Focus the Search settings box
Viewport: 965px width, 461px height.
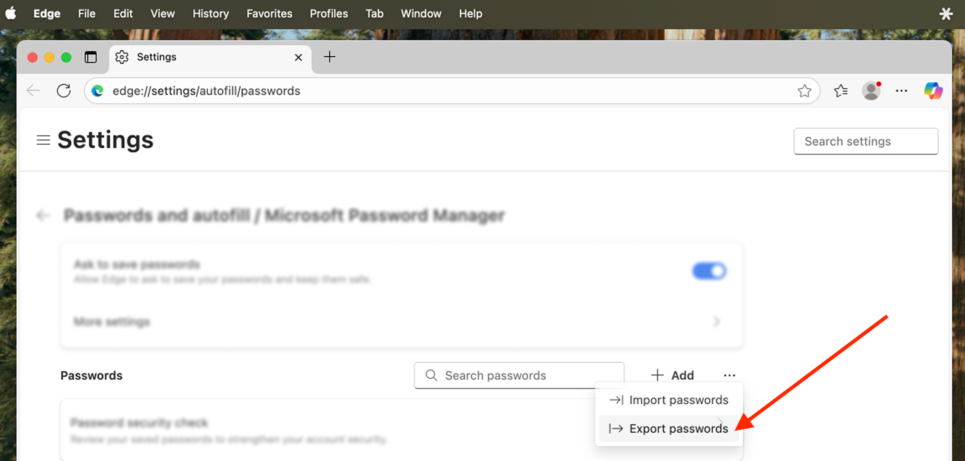point(866,141)
